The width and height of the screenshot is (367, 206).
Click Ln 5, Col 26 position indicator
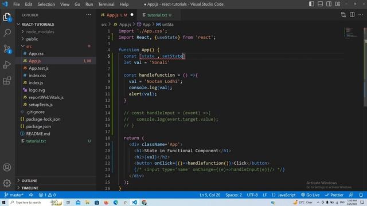pyautogui.click(x=210, y=195)
